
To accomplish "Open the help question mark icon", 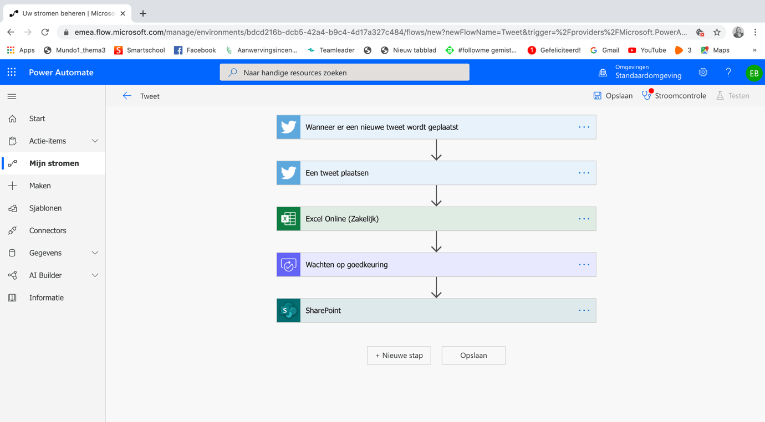I will [728, 73].
